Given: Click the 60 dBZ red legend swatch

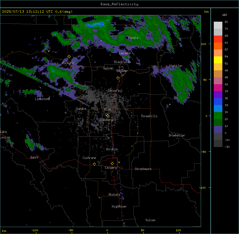Looking at the screenshot, I should click(218, 39).
